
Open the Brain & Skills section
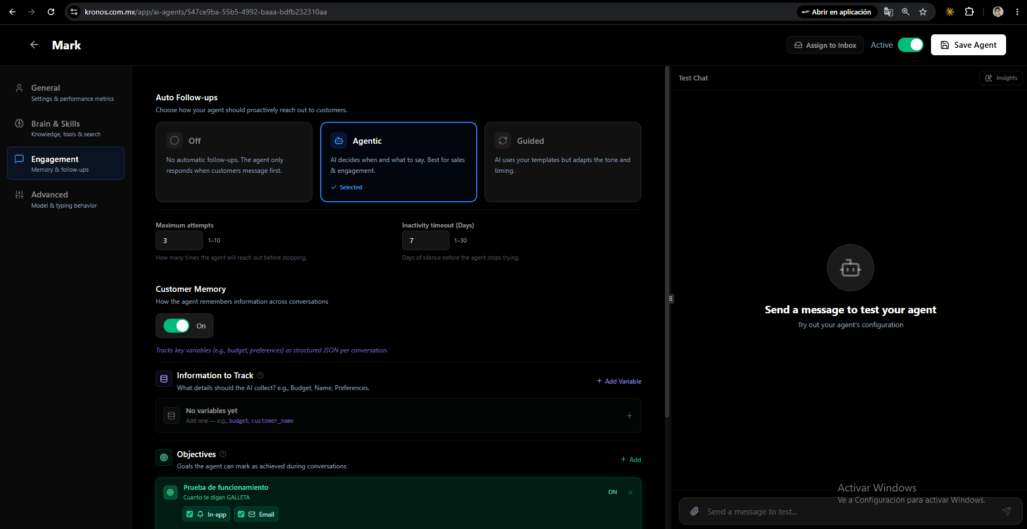tap(65, 129)
